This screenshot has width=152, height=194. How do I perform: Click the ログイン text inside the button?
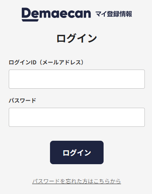pos(77,153)
